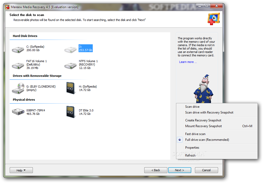The image size is (263, 183).
Task: Select Mount Recovery Snapshot menu entry
Action: (x=203, y=126)
